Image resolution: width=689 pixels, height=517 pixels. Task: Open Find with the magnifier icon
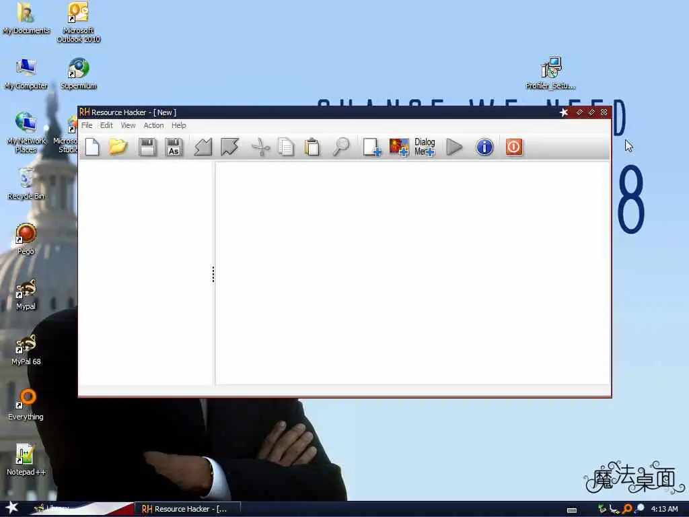(341, 147)
